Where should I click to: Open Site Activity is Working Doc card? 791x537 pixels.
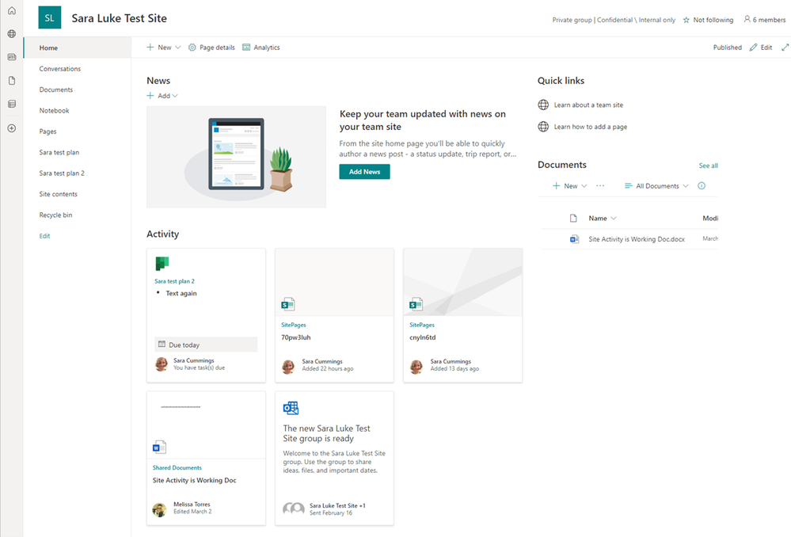[x=207, y=459]
